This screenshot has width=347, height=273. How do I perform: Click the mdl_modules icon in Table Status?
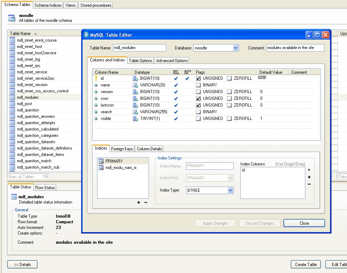pos(14,196)
